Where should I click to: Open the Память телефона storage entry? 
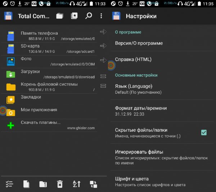tap(49, 36)
